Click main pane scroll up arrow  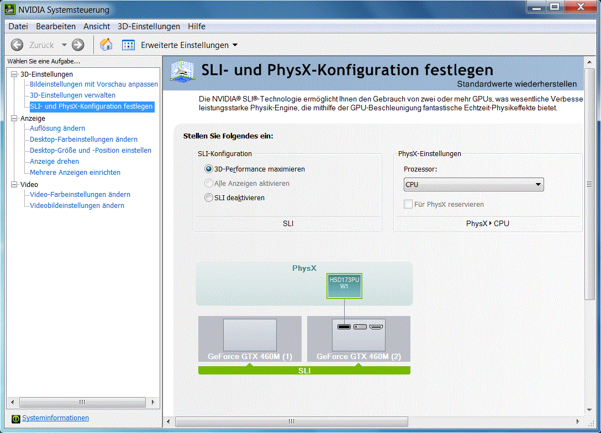click(589, 62)
